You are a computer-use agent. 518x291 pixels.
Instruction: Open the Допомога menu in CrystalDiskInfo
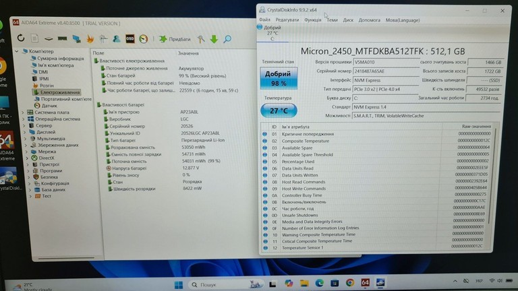click(370, 20)
